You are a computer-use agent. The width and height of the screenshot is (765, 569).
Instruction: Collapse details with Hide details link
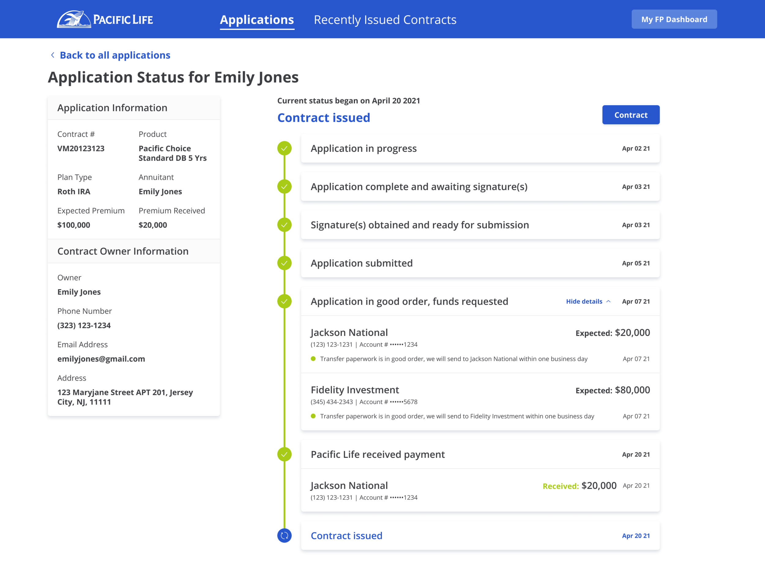(x=584, y=301)
